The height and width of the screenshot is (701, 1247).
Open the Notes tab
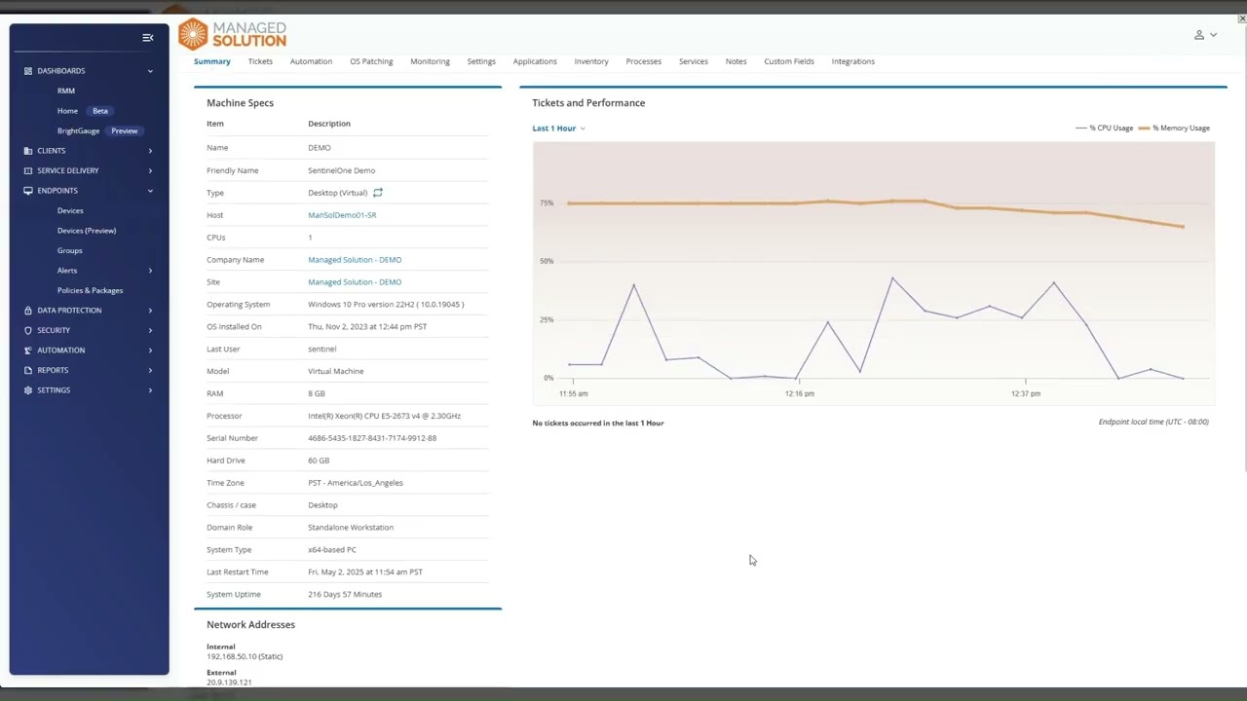click(736, 61)
